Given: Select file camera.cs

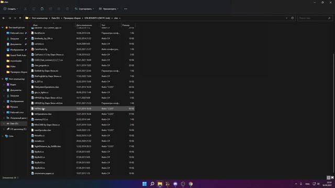Looking at the screenshot, I should pos(83,44).
